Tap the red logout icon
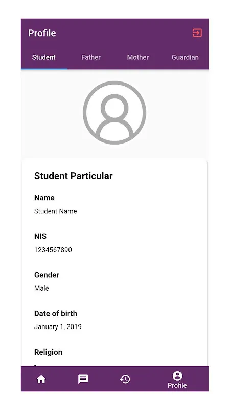Screen dimensions: 230x410 (x=197, y=33)
